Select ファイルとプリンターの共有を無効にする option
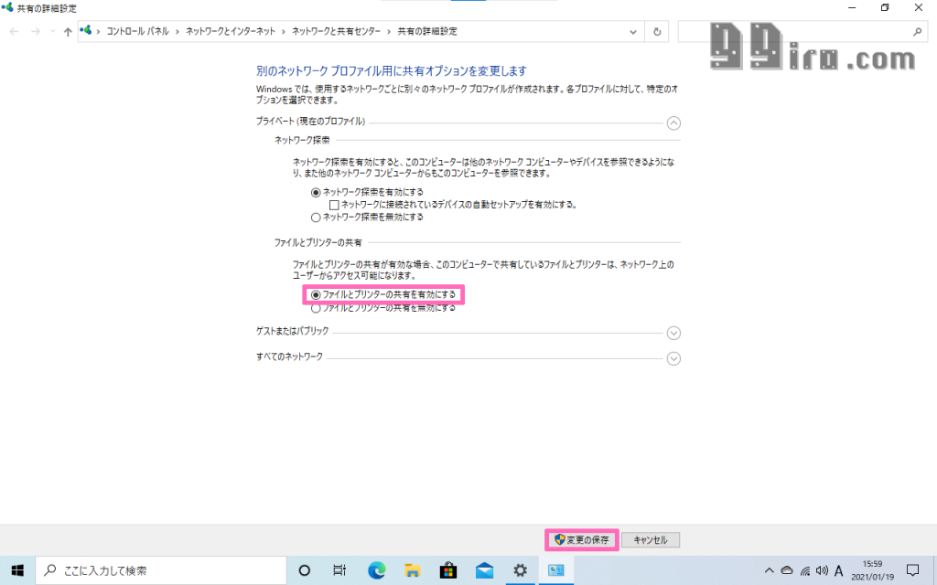The width and height of the screenshot is (937, 585). 317,309
